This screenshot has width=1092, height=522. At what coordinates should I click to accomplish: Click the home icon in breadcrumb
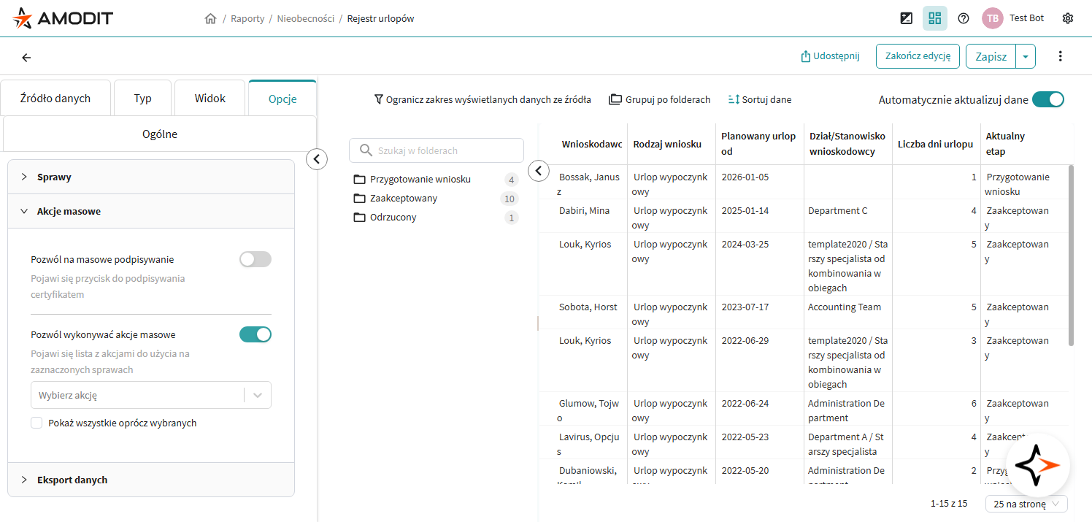pyautogui.click(x=210, y=19)
